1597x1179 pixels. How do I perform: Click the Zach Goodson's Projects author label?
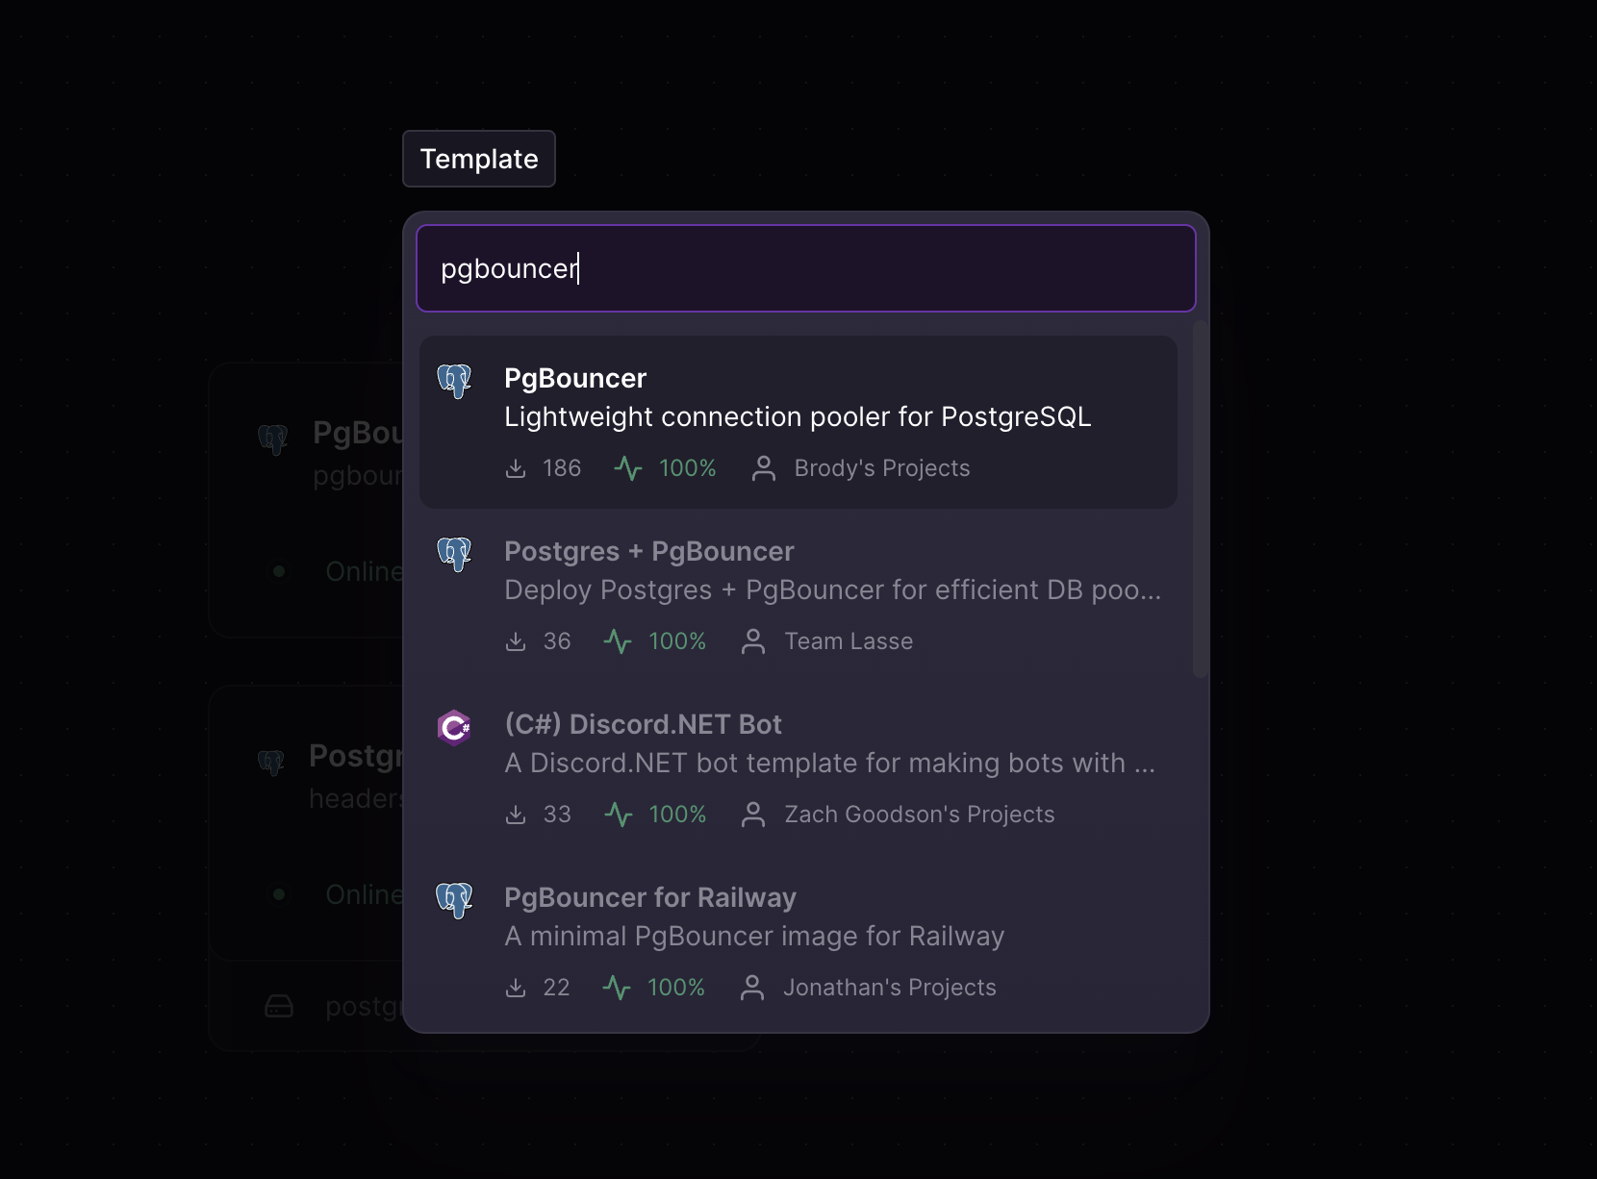point(920,815)
